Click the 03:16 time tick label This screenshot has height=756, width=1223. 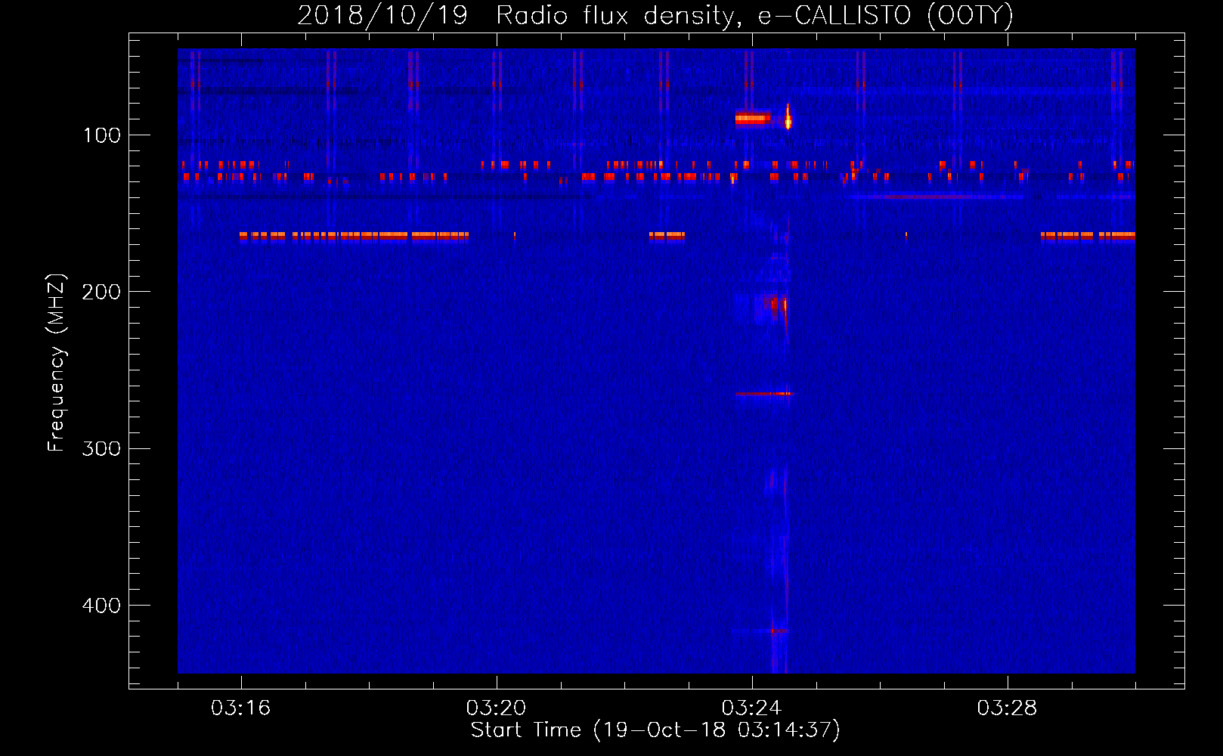click(x=240, y=708)
